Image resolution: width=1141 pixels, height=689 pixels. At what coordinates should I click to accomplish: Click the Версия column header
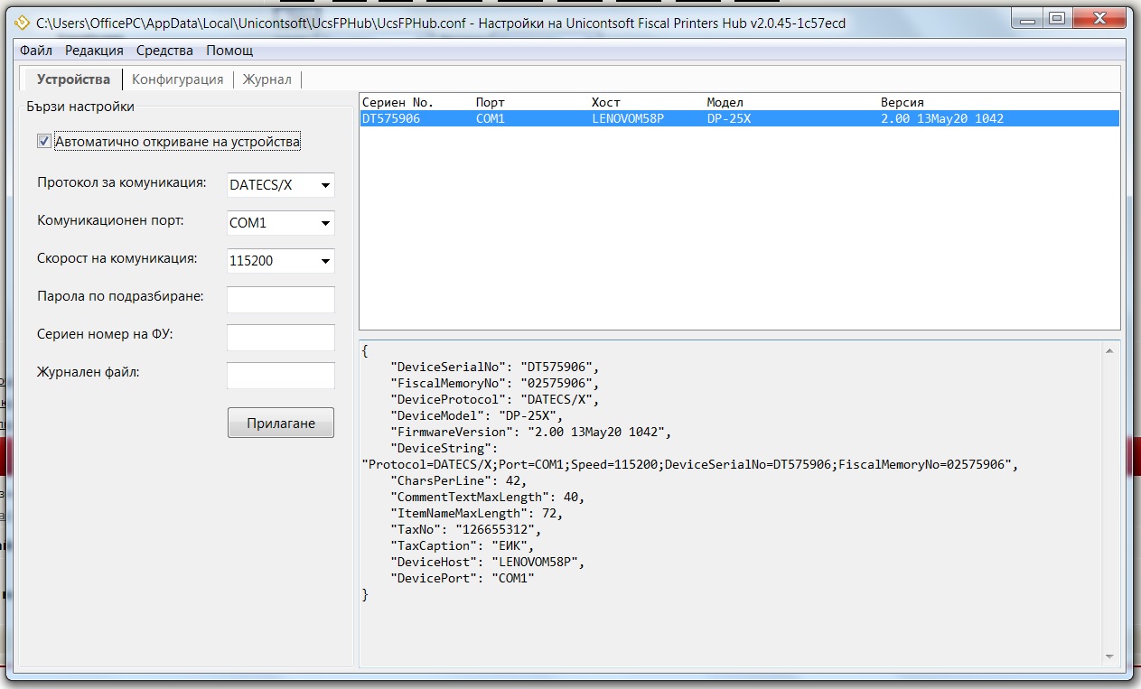click(x=903, y=102)
